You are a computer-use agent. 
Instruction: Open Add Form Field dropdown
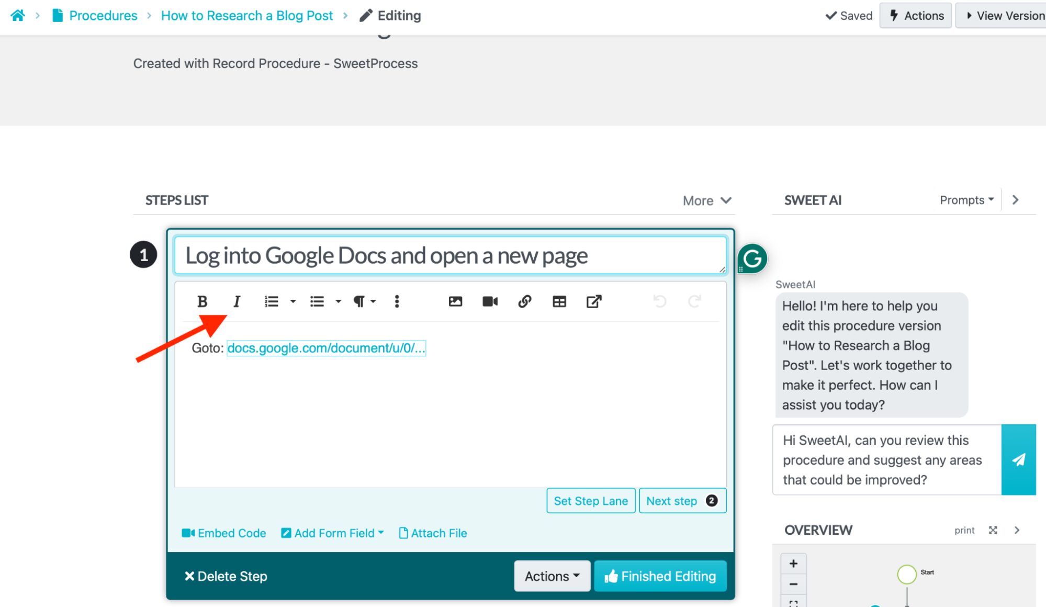[332, 533]
